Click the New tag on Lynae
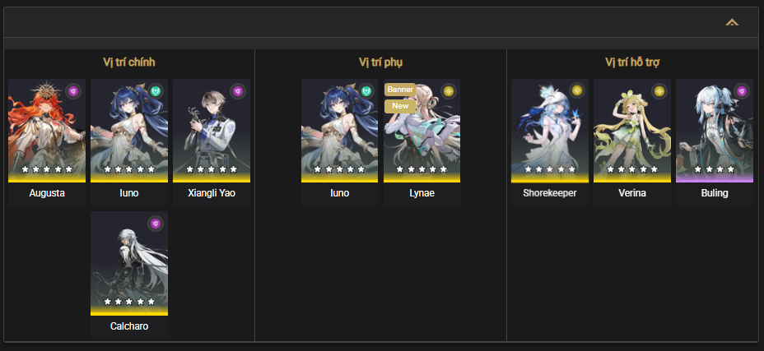This screenshot has width=764, height=351. pos(400,106)
